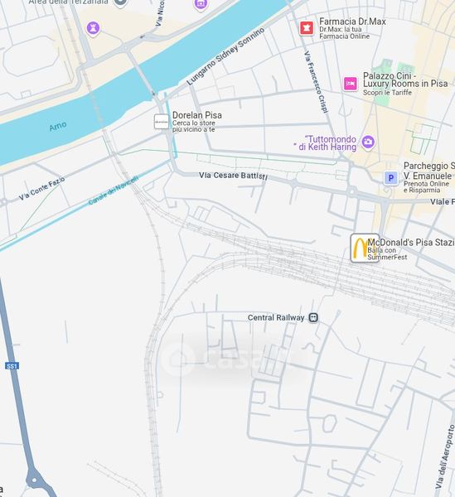455x497 pixels.
Task: Click the Central Railway label text
Action: pos(276,317)
